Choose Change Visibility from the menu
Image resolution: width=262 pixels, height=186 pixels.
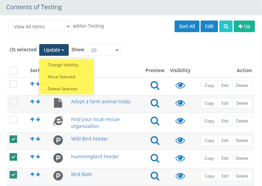coord(63,65)
